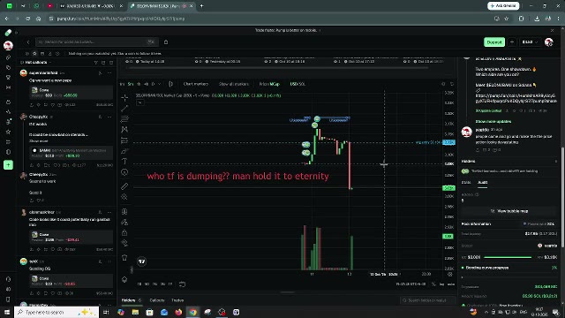The image size is (565, 318).
Task: Focus the search holder or wallet field
Action: click(427, 300)
